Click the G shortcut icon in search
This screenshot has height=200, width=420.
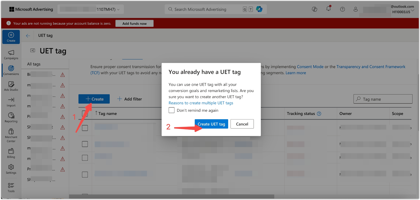(245, 9)
